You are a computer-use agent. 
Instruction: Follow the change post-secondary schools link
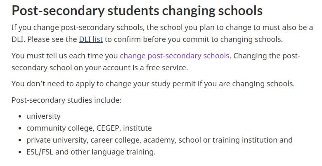(175, 56)
